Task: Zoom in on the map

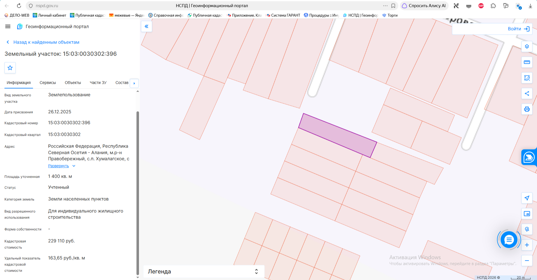Action: (527, 245)
